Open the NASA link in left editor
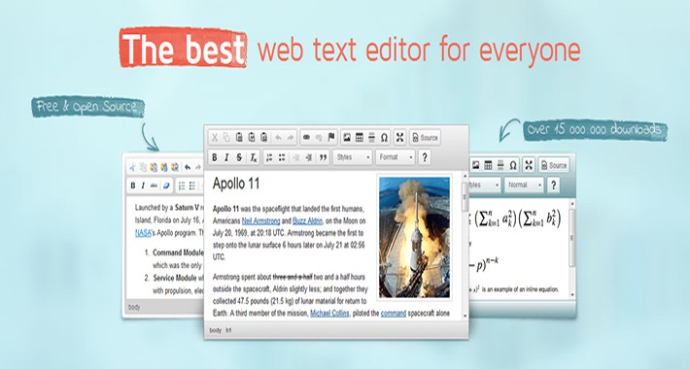 [x=143, y=233]
